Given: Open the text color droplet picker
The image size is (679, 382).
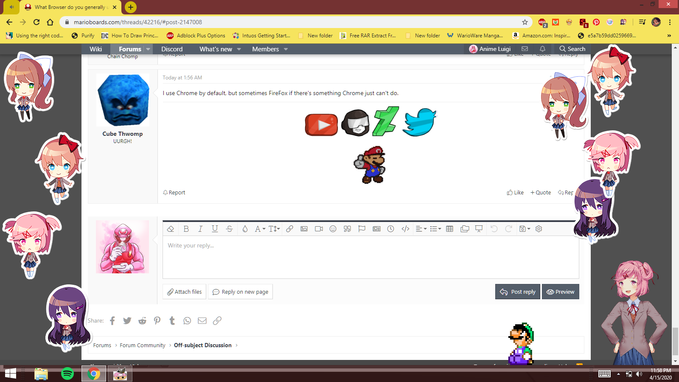Looking at the screenshot, I should 245,229.
